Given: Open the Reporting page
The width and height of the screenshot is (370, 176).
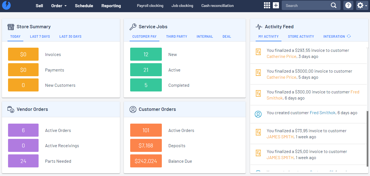Looking at the screenshot, I should pos(111,6).
